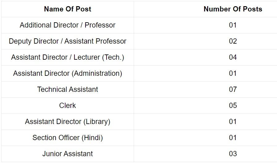Click the "07" number of posts cell

[x=233, y=89]
